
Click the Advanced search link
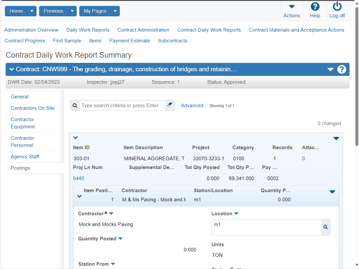(x=192, y=106)
